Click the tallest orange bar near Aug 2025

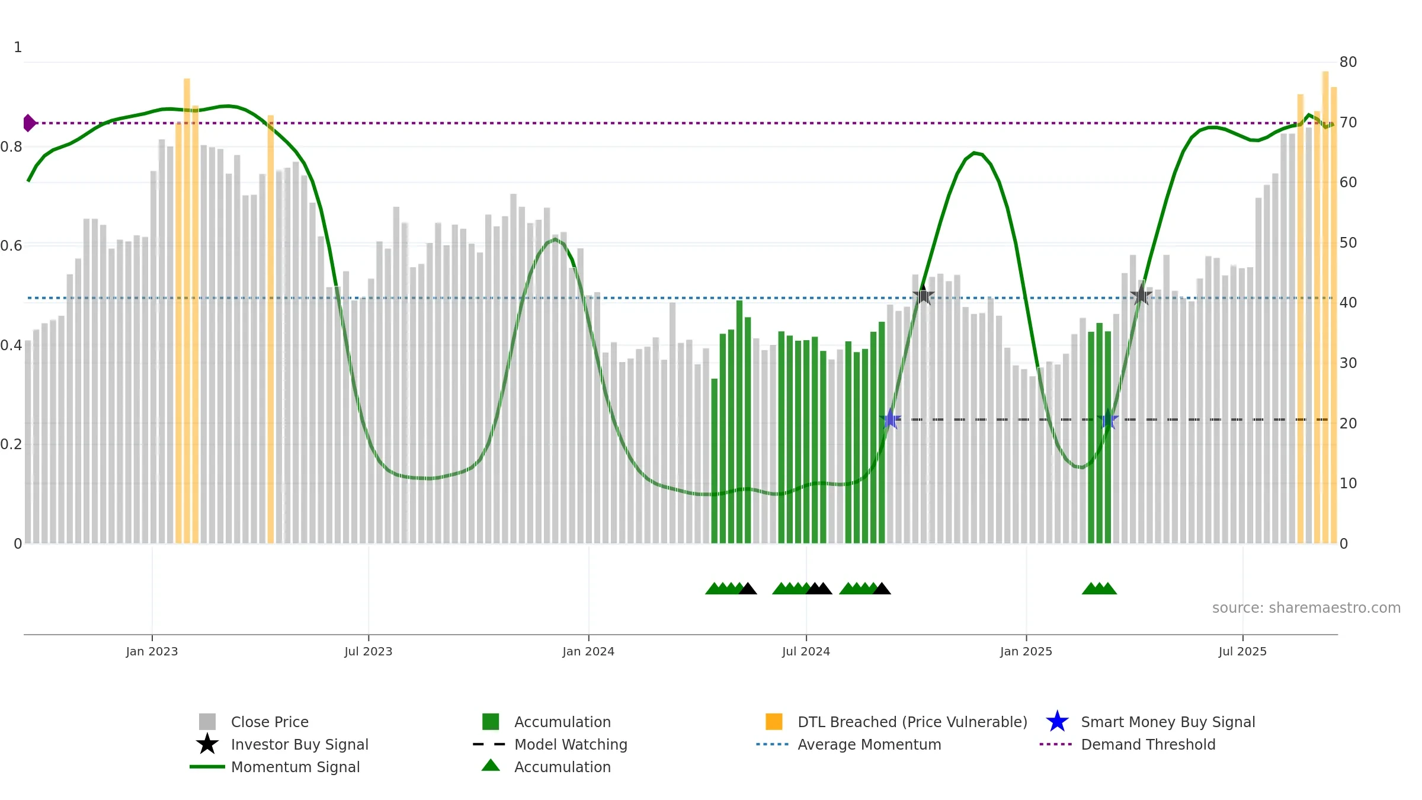click(x=1325, y=307)
